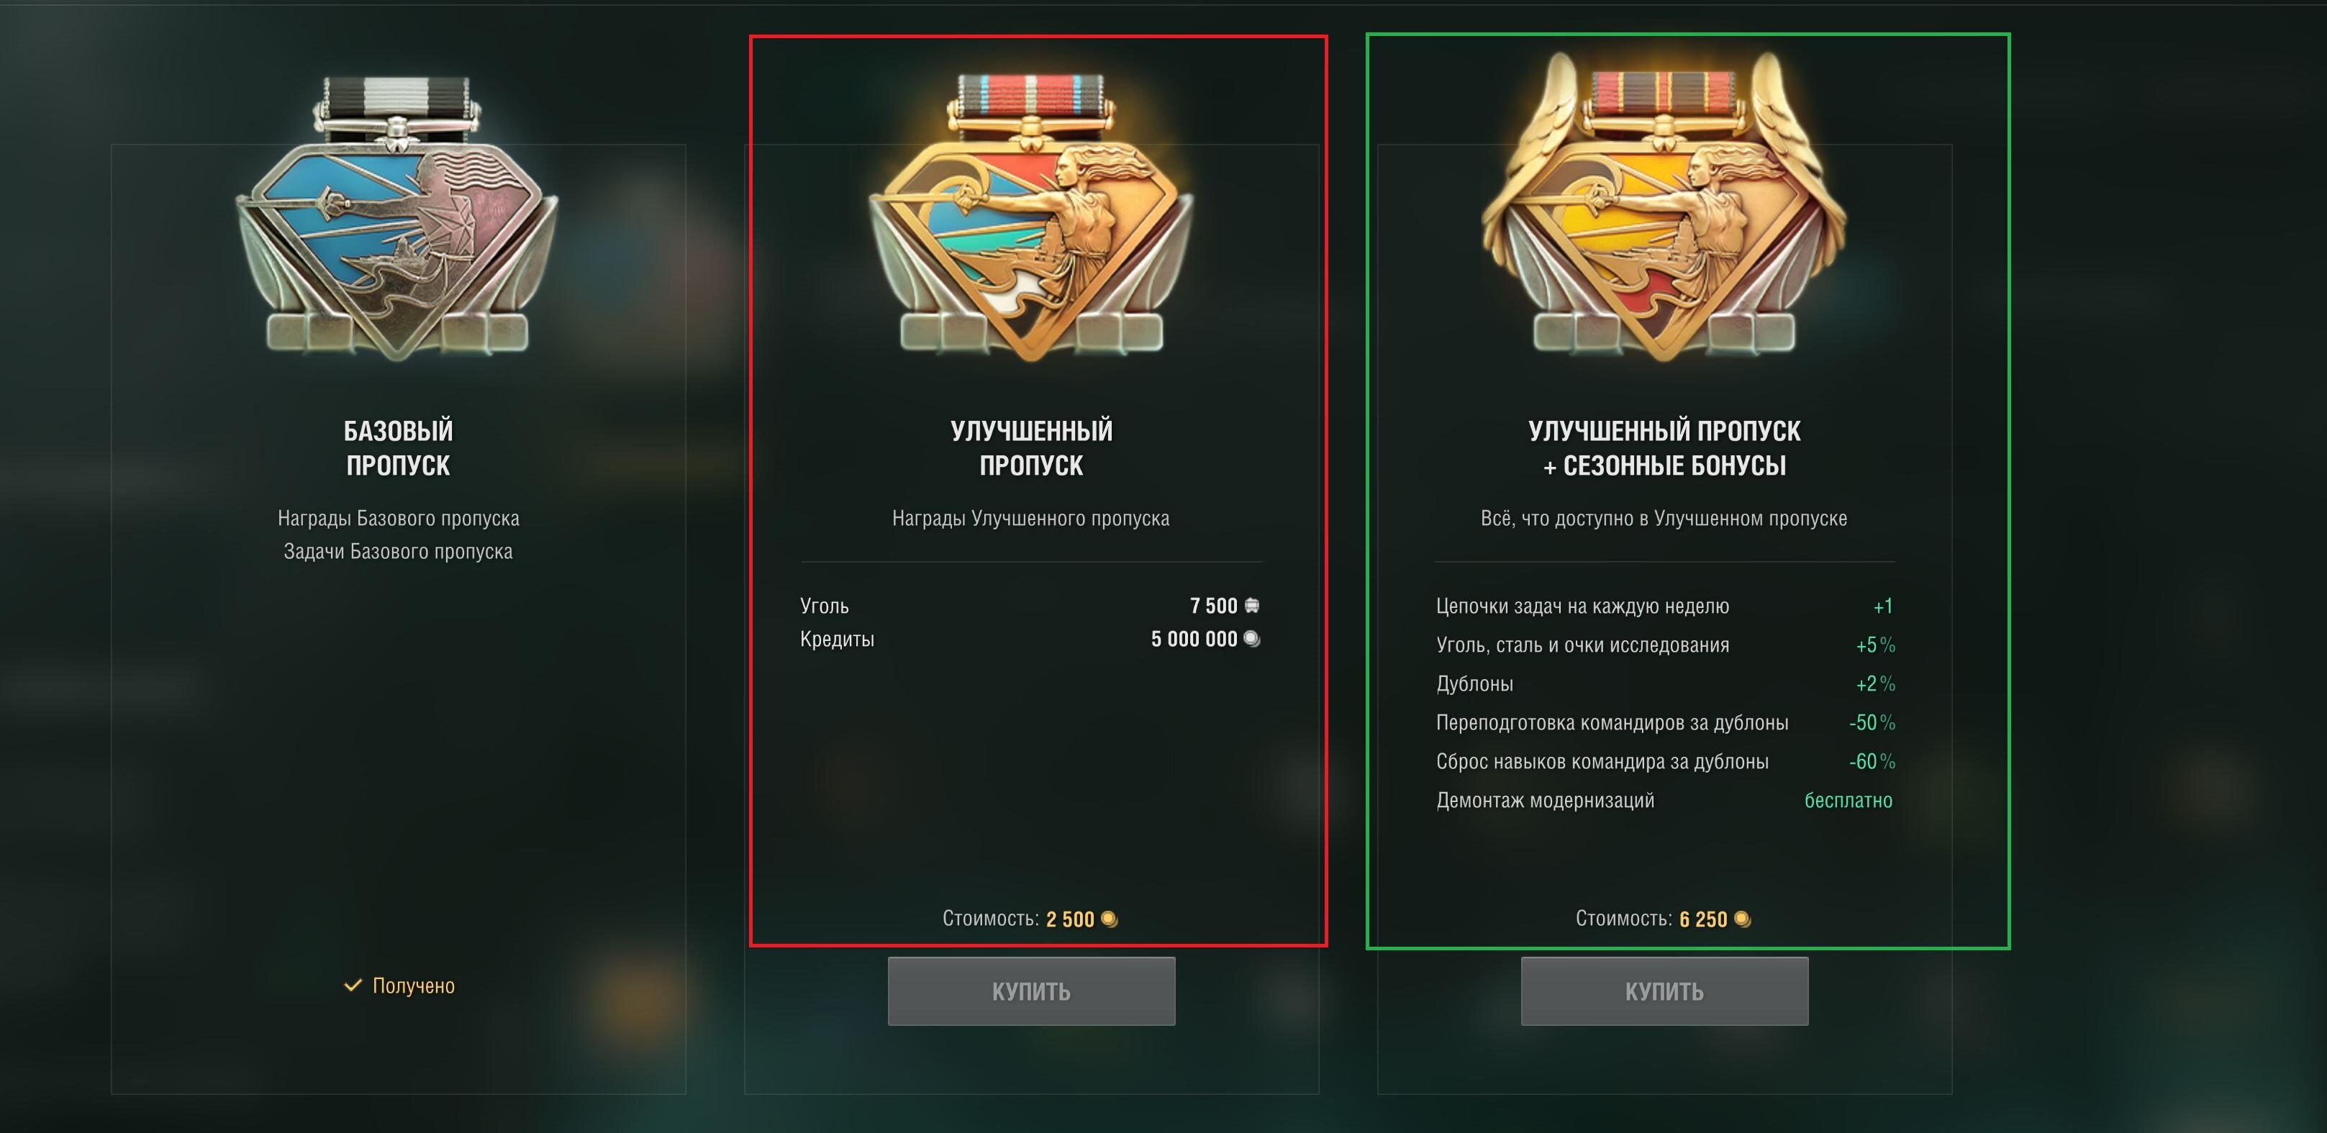Screen dimensions: 2327x1133
Task: Click the Награды Базового пропуска text
Action: tap(399, 518)
